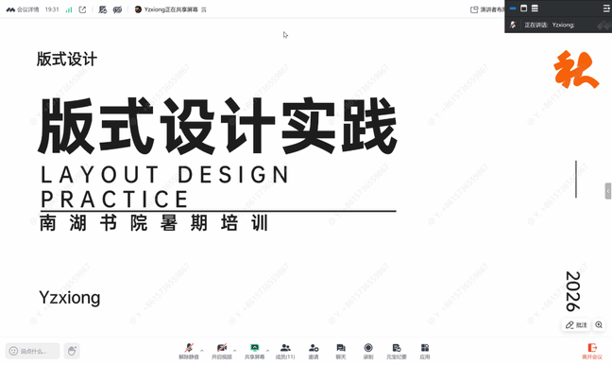Screen dimensions: 612x365
Task: Click the 录制 record button
Action: [x=368, y=351]
